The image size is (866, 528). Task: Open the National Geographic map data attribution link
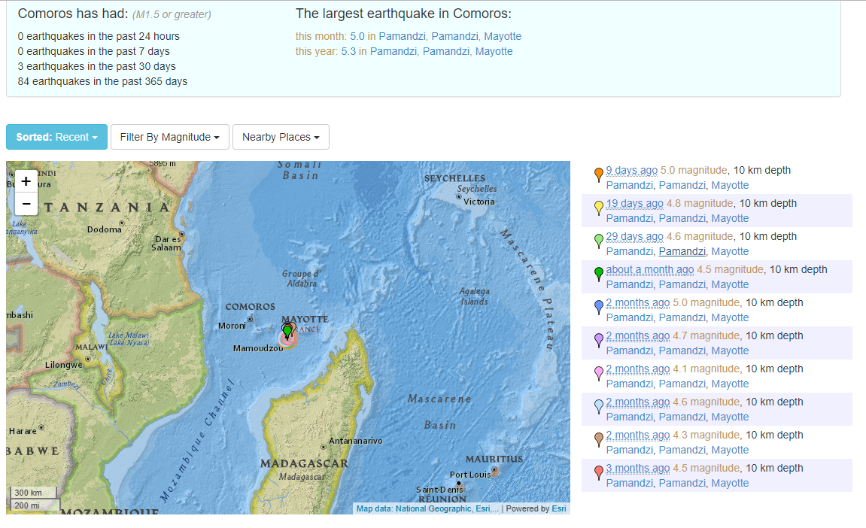tap(433, 508)
